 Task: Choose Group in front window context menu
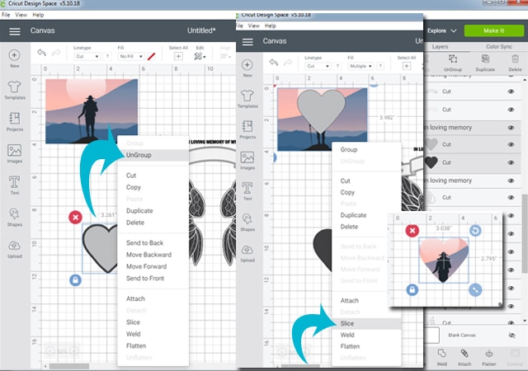[x=366, y=149]
